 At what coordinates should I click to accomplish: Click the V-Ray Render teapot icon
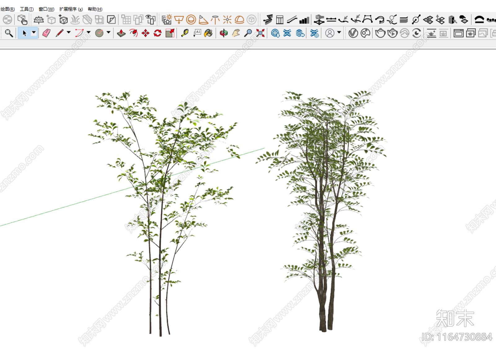380,33
